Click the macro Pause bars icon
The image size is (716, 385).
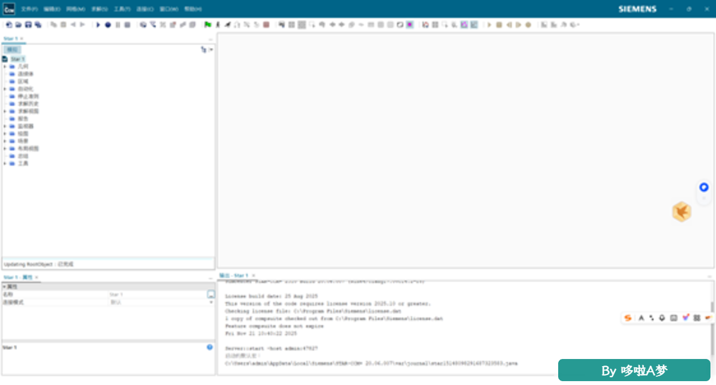pos(117,25)
